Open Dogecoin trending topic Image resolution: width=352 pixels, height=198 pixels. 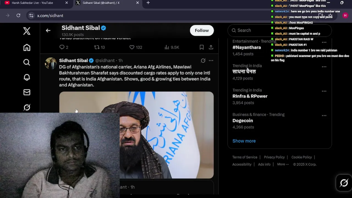pyautogui.click(x=243, y=120)
